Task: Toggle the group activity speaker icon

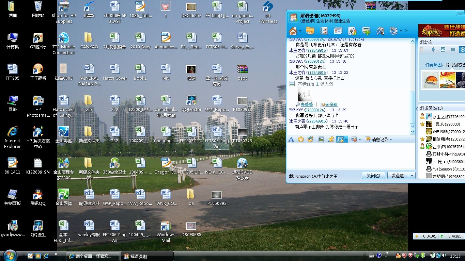Action: coord(433,50)
